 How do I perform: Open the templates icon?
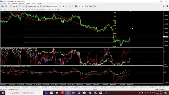pyautogui.click(x=94, y=6)
